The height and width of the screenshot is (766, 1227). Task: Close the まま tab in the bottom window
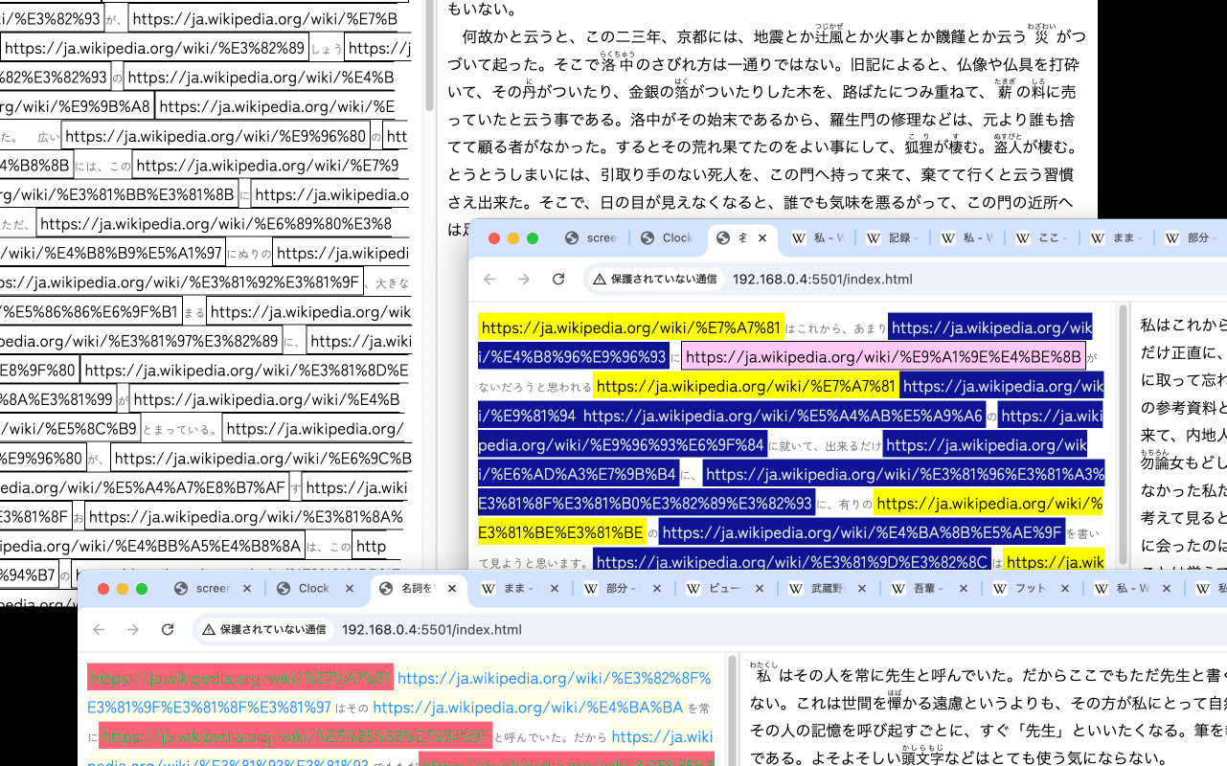(x=555, y=589)
